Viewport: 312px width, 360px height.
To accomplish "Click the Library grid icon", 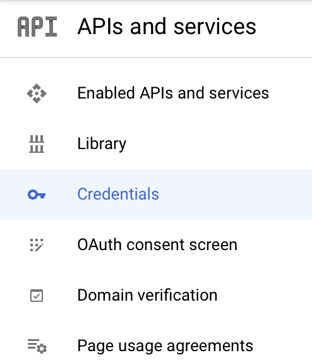I will point(37,144).
